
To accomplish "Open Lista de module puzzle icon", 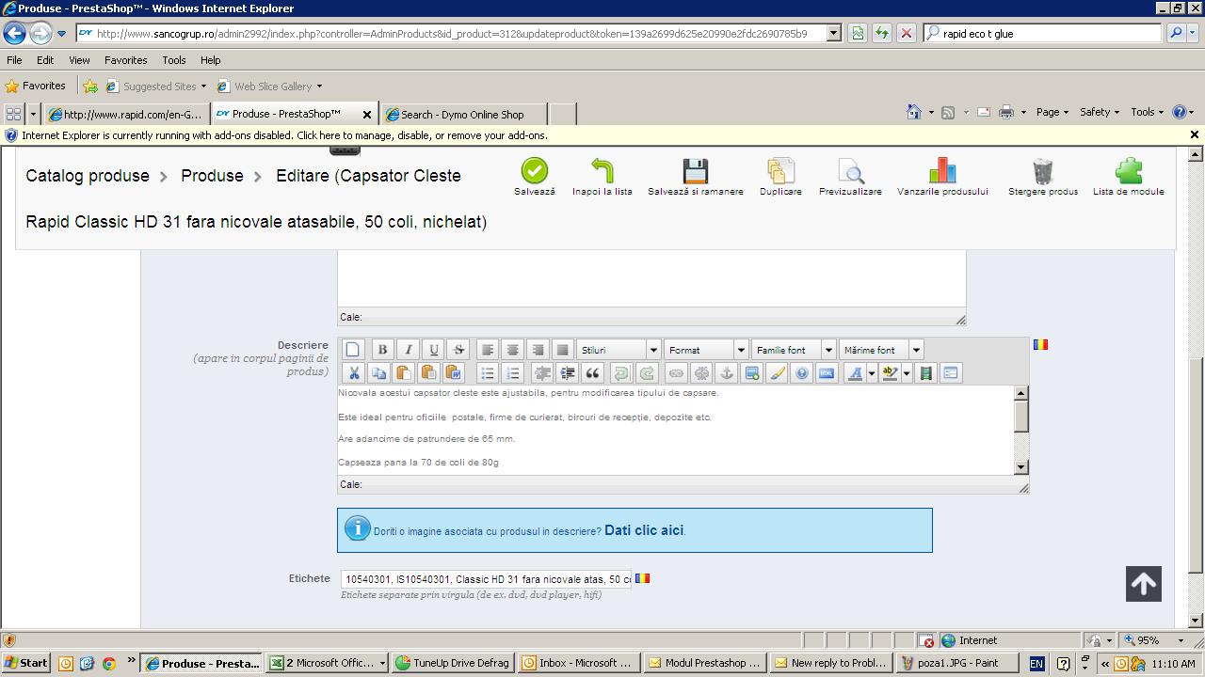I will tap(1128, 171).
